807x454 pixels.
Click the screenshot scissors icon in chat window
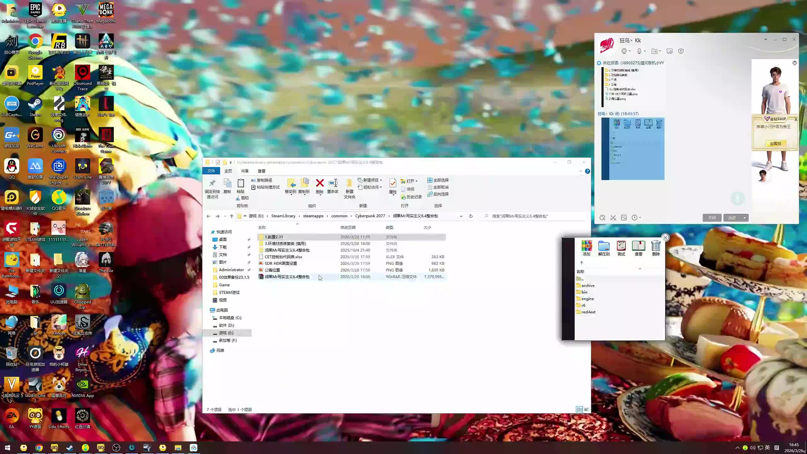(613, 218)
